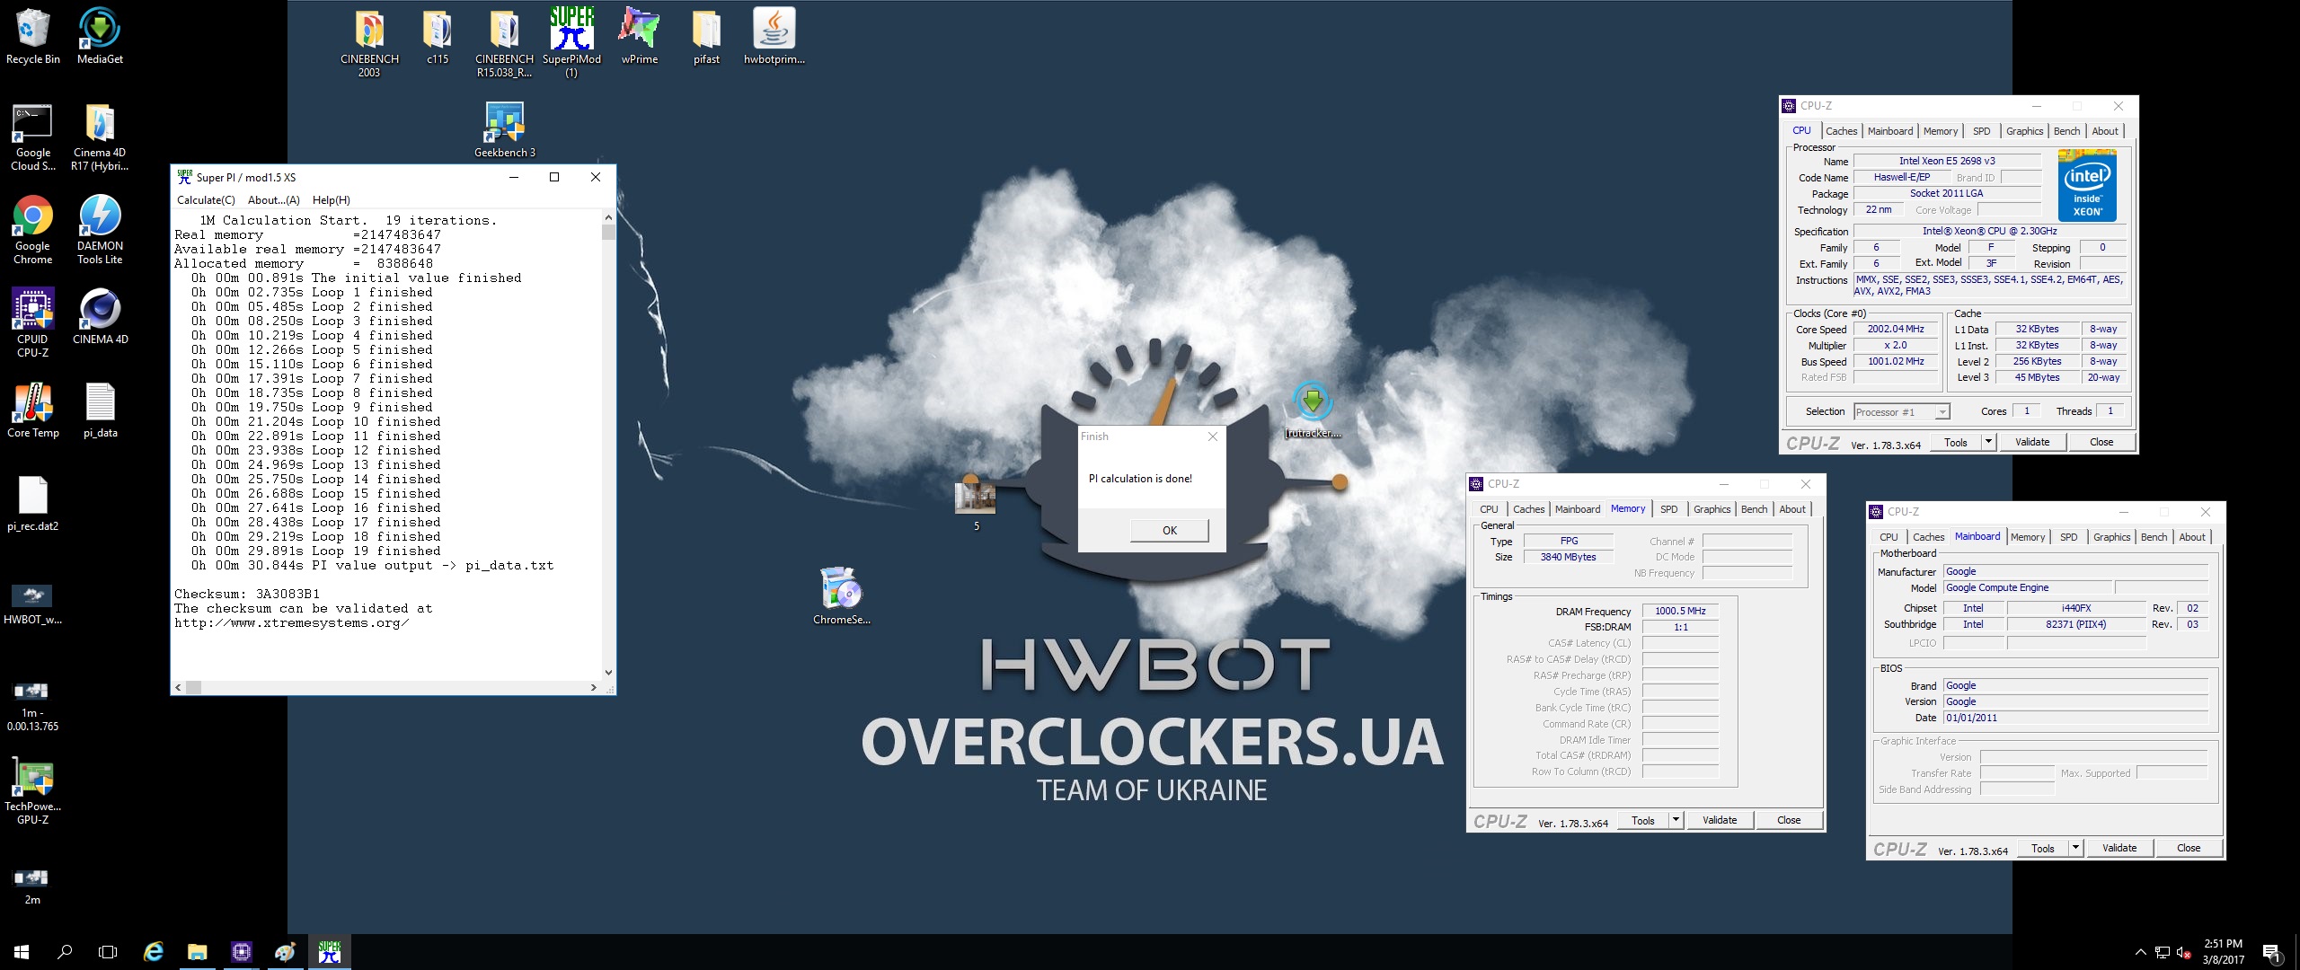Open the pi_data text file icon

coord(100,410)
